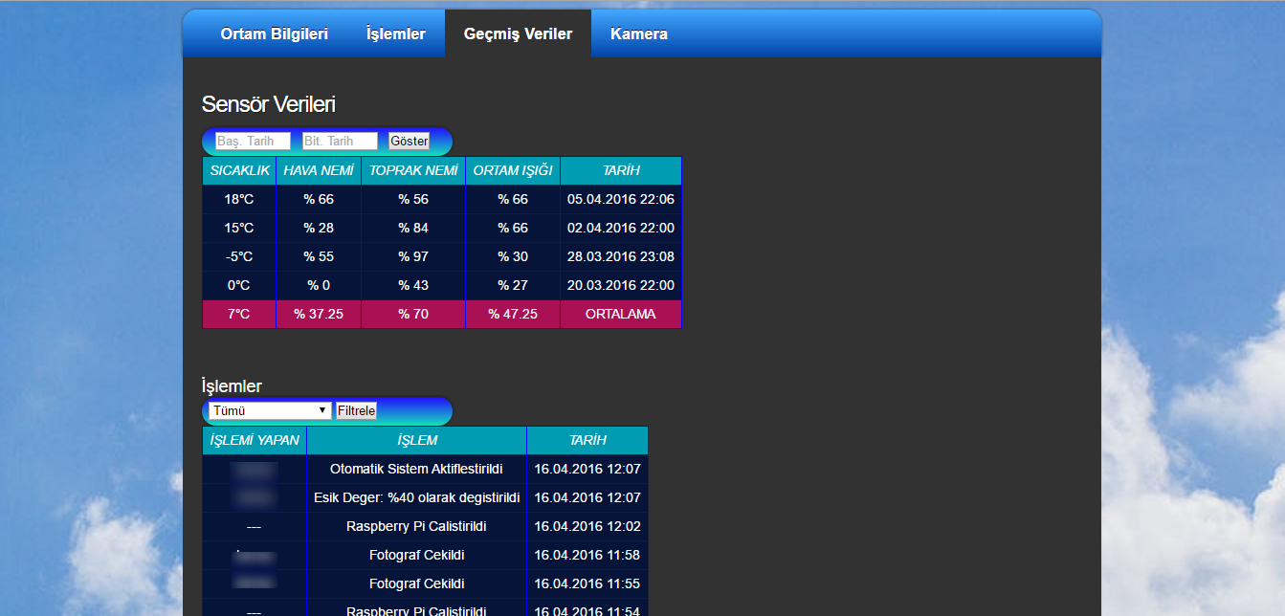Select the 16.04.2016 12:02 Raspberry Pi Calistirildi entry
Viewport: 1285px width, 616px height.
[x=416, y=527]
